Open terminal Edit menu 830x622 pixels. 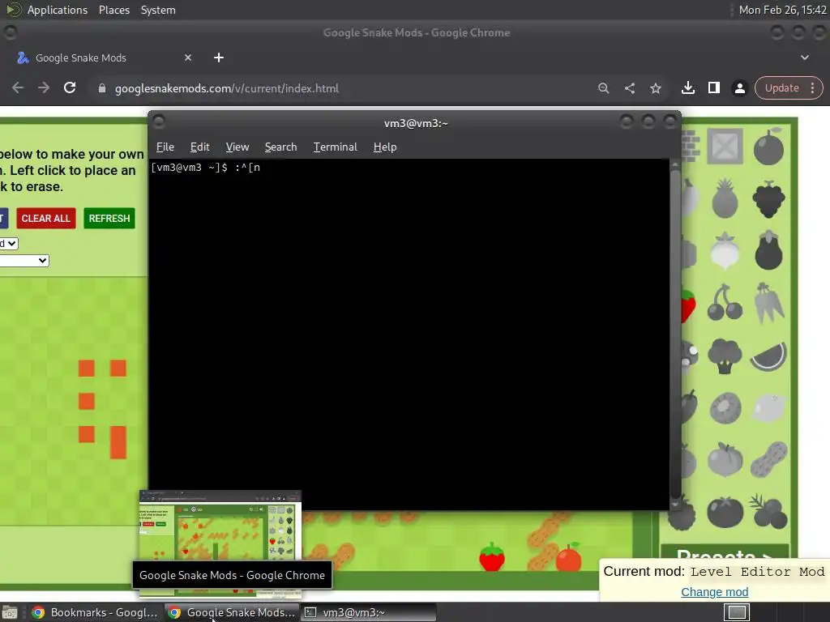199,147
